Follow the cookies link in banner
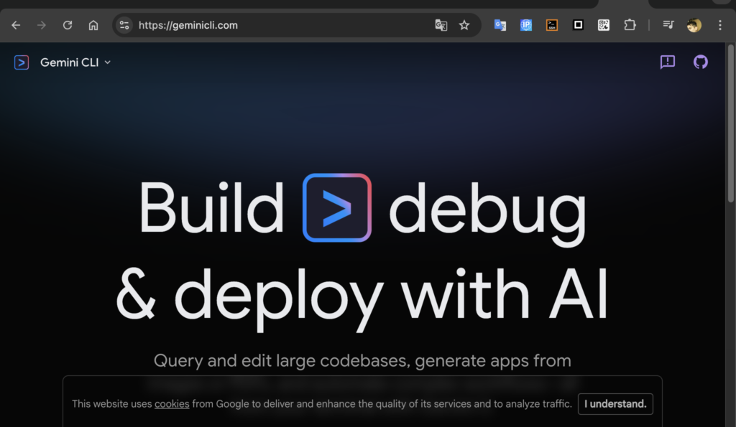 (172, 404)
